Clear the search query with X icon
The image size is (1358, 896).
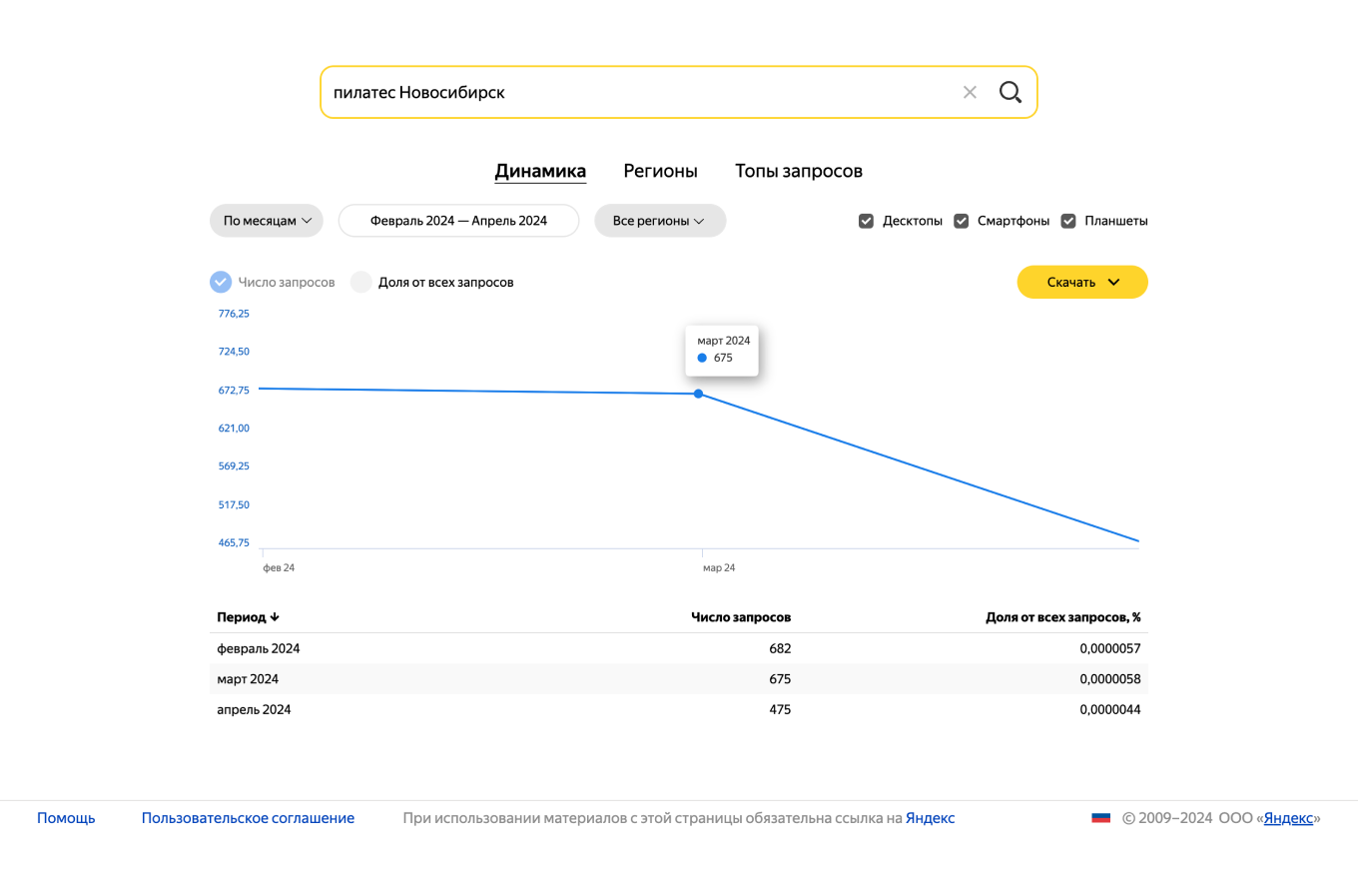point(970,92)
